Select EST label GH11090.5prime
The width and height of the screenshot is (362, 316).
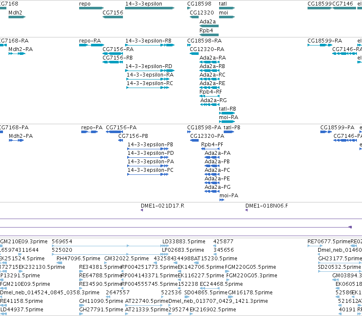[101, 301]
